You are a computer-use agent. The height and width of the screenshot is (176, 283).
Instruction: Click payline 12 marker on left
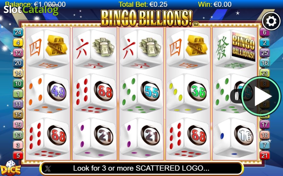coord(18,53)
